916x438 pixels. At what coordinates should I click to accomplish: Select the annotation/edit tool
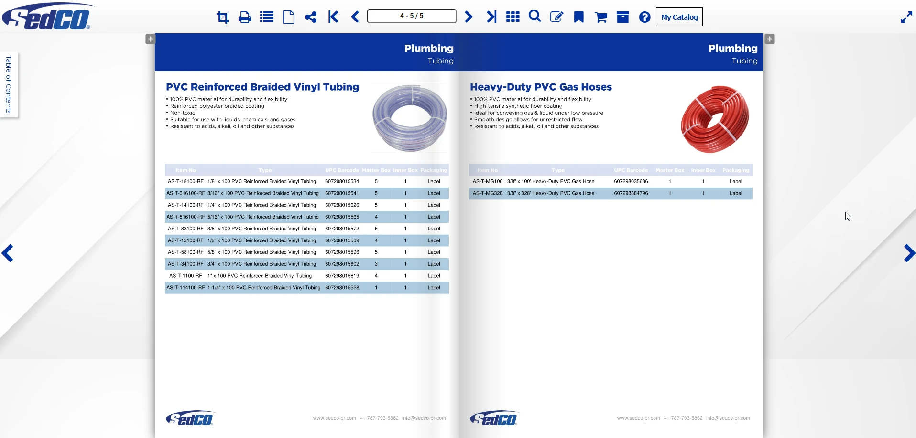pyautogui.click(x=556, y=16)
